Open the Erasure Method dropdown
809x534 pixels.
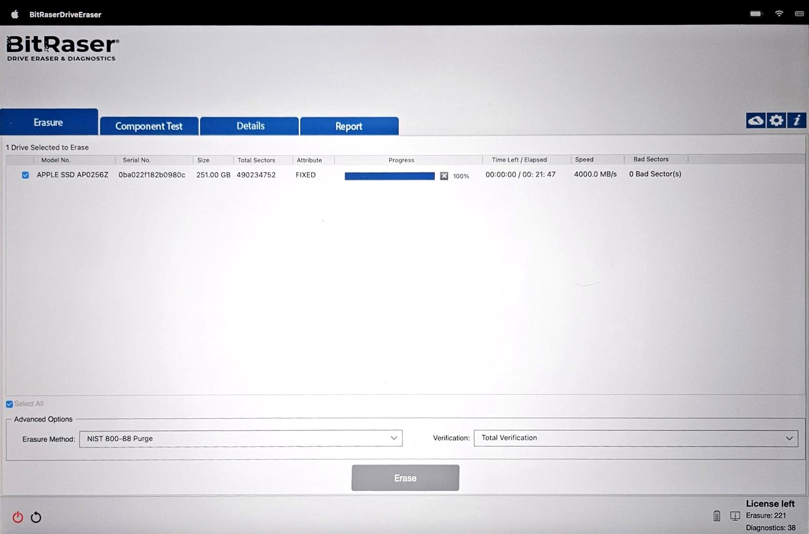pos(241,438)
